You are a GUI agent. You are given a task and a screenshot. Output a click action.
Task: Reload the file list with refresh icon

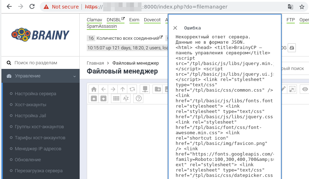132,89
